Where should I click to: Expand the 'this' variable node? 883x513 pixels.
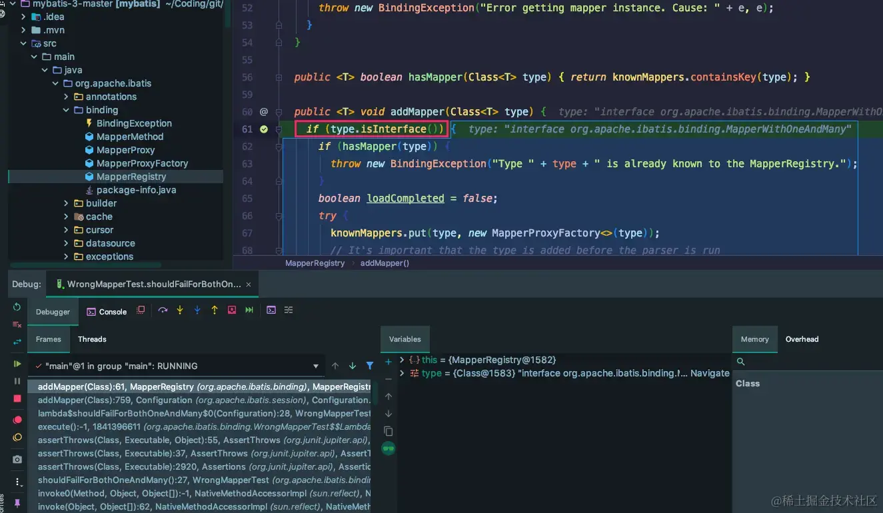click(402, 360)
